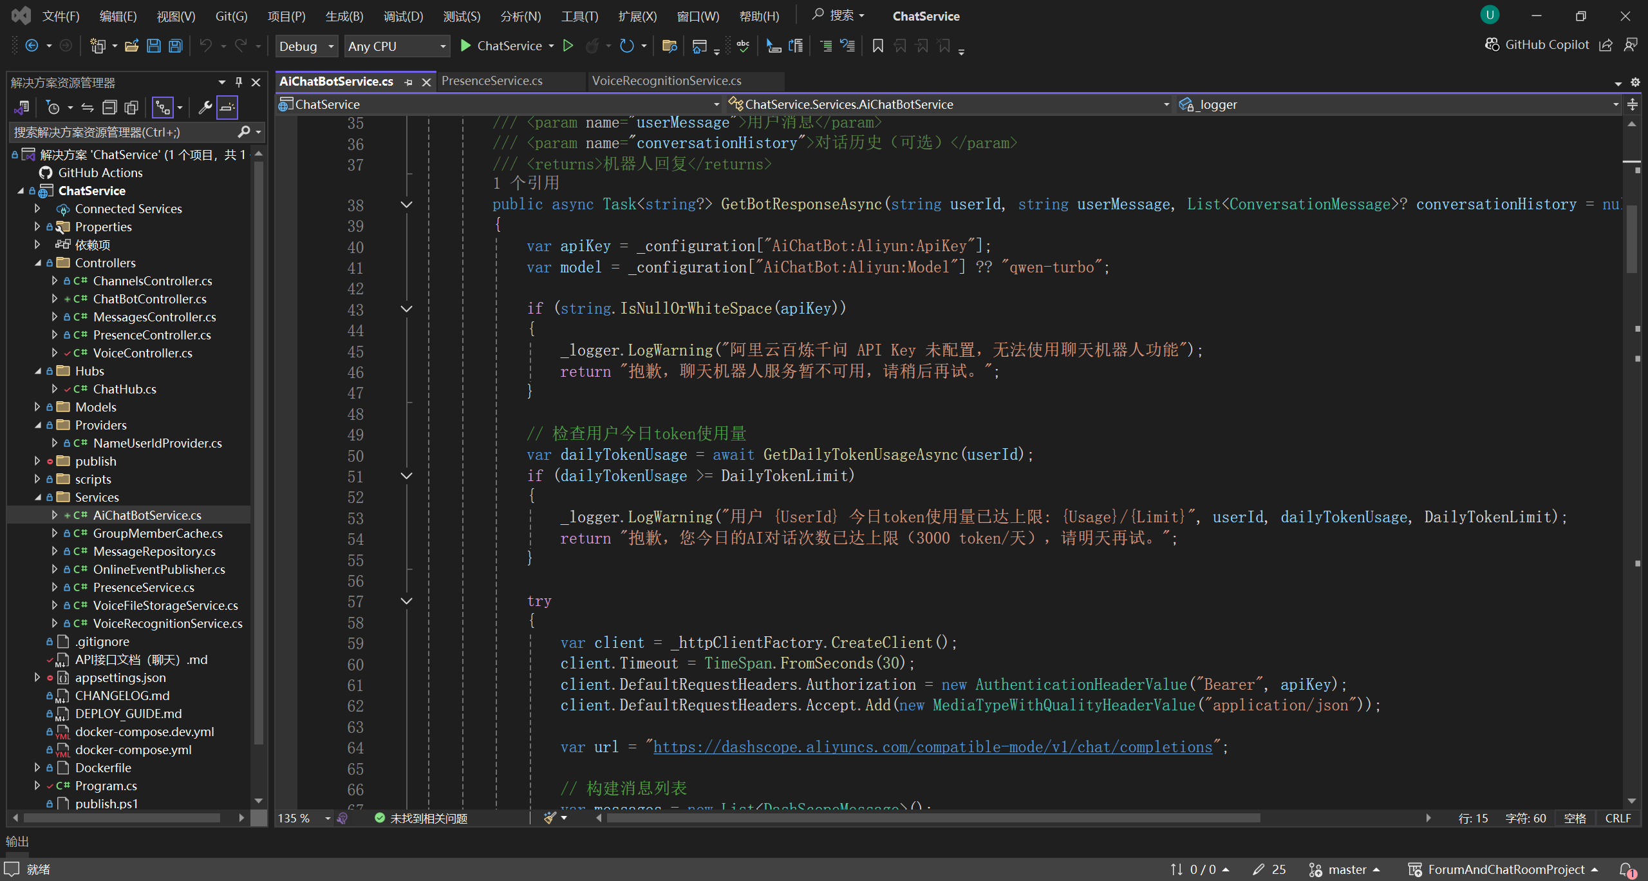Open the Git menu
Image resolution: width=1648 pixels, height=881 pixels.
[x=230, y=16]
